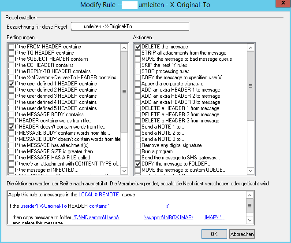Viewport: 291px width, 243px height.
Task: Check 'If the MESSAGE has attachment(s)'
Action: [x=11, y=145]
